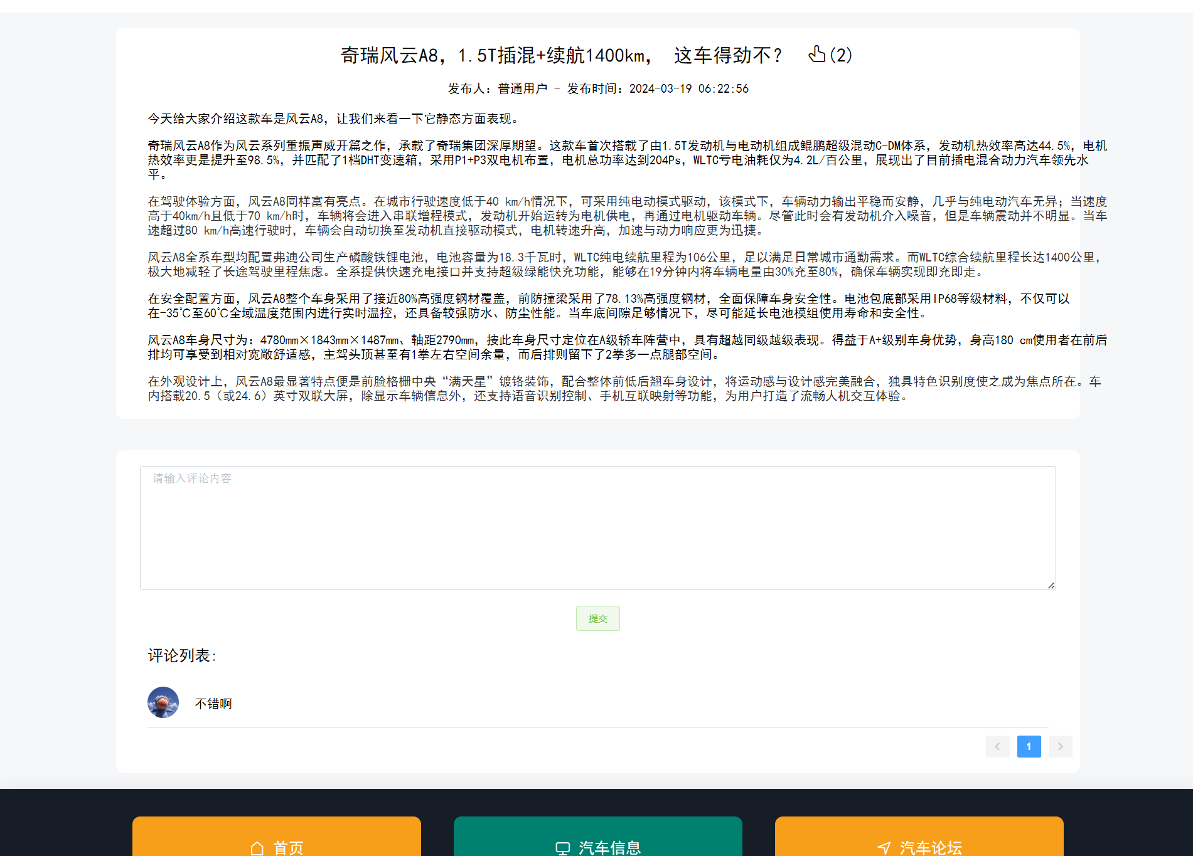Click the home icon in footer
Viewport: 1193px width, 856px height.
[x=256, y=847]
